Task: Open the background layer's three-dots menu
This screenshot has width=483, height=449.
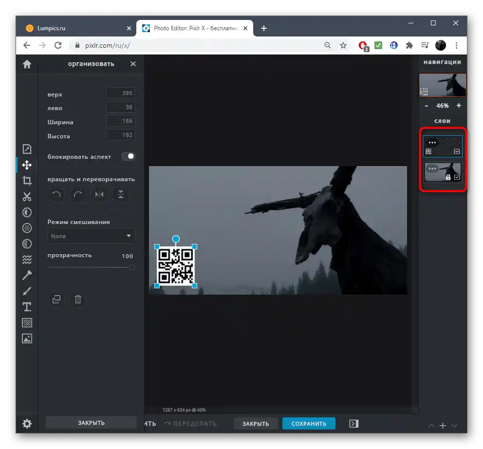Action: click(x=432, y=168)
